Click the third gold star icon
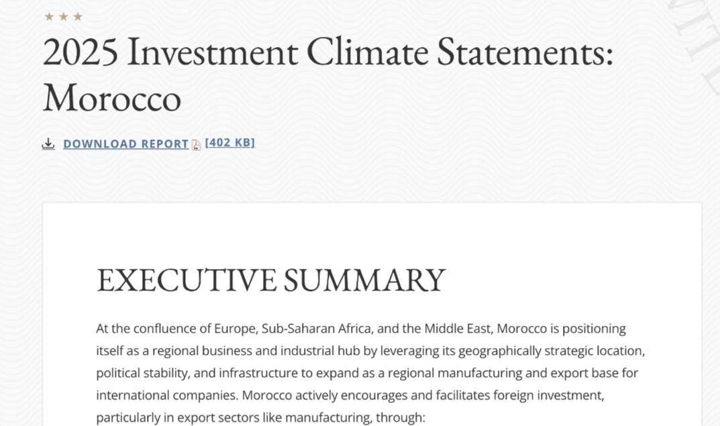This screenshot has width=720, height=426. pyautogui.click(x=78, y=17)
